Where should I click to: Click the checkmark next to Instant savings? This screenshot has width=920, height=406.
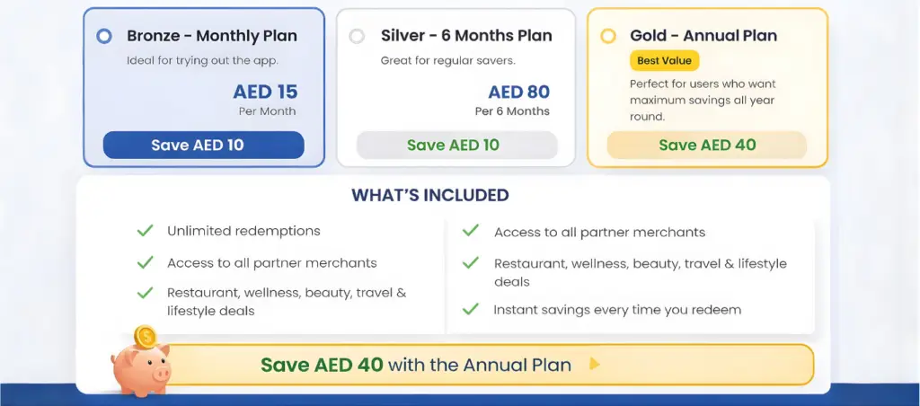click(x=470, y=309)
